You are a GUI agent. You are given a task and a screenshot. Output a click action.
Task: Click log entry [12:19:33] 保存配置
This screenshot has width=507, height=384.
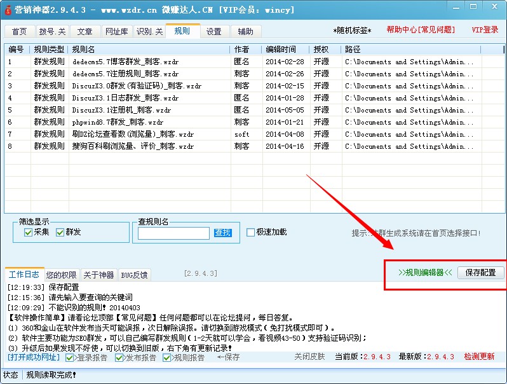tap(43, 287)
